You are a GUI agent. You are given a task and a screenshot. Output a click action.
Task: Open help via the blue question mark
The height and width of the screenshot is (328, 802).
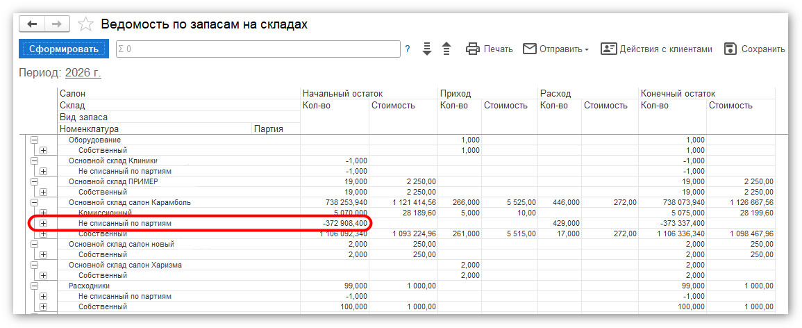point(408,49)
